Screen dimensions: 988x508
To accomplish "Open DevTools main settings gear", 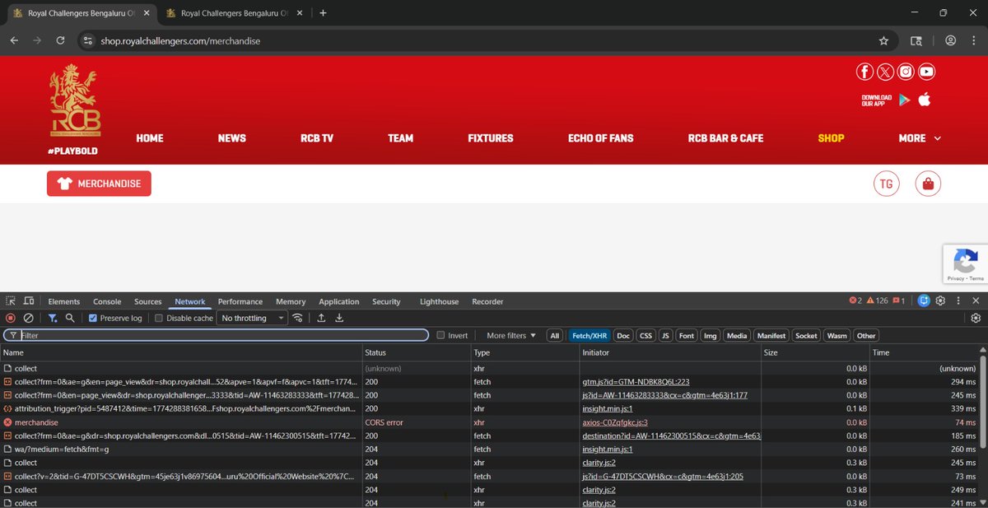I will click(940, 301).
